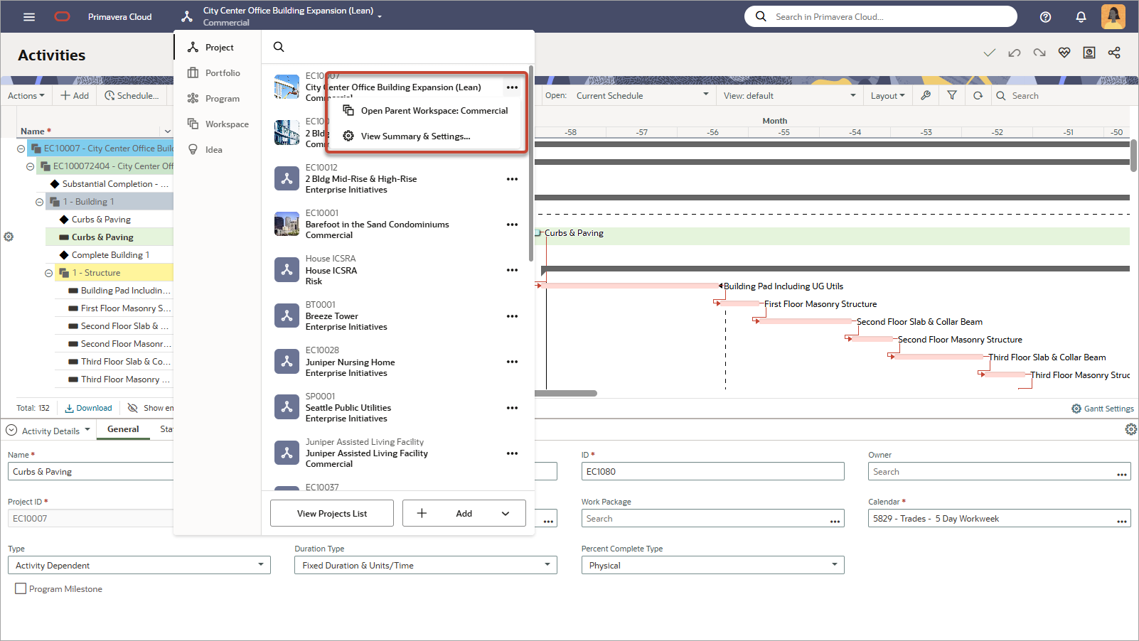Open Gantt Settings

click(x=1103, y=409)
